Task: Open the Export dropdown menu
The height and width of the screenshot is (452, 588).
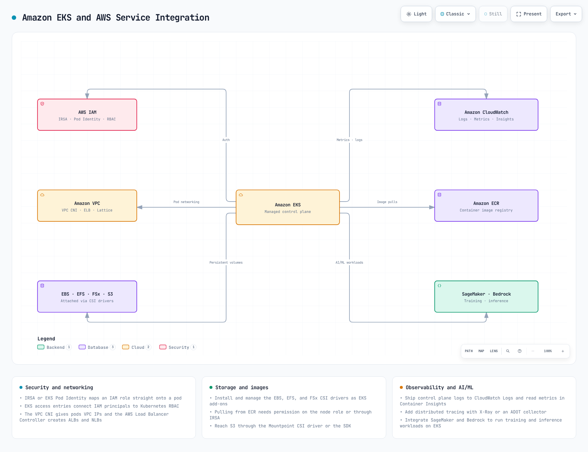Action: point(566,14)
